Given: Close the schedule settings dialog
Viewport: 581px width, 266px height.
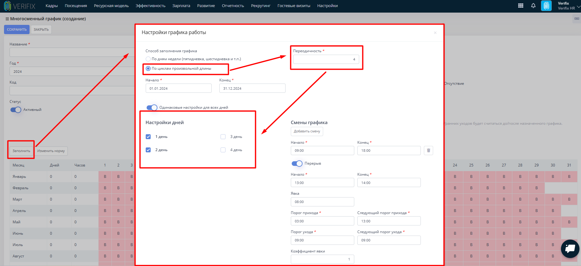Looking at the screenshot, I should coord(435,33).
